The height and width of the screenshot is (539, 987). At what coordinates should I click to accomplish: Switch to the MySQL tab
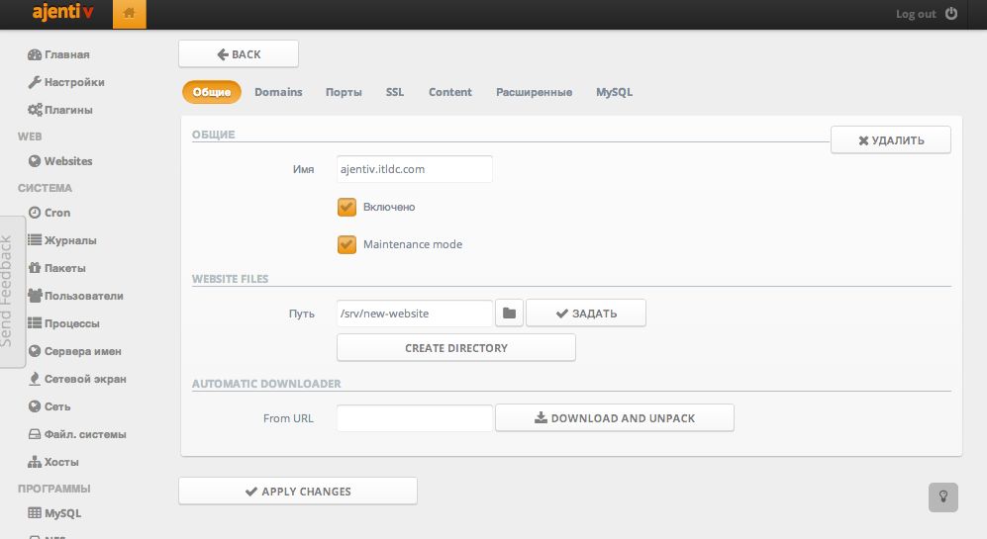tap(615, 92)
